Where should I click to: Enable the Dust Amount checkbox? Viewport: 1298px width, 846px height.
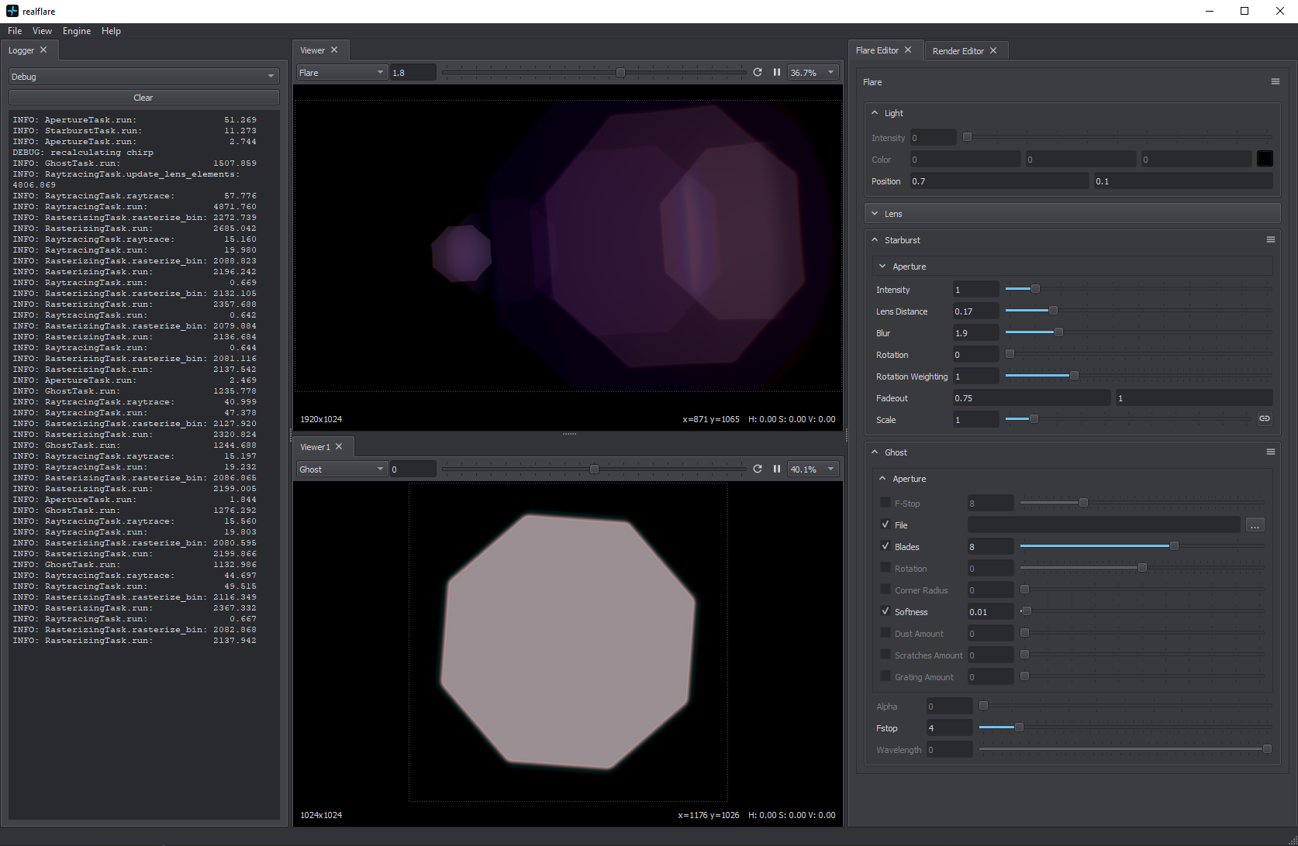pyautogui.click(x=885, y=632)
